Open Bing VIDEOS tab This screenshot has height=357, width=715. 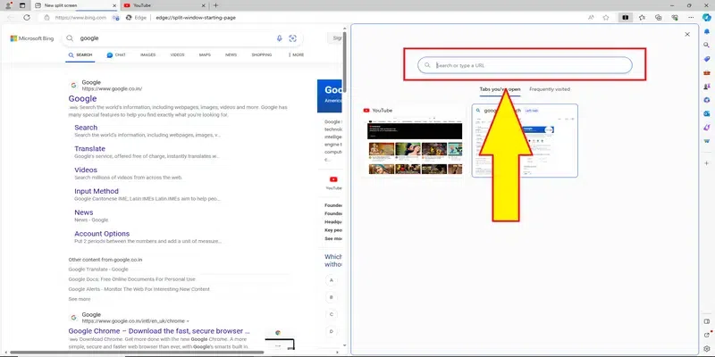click(x=177, y=54)
